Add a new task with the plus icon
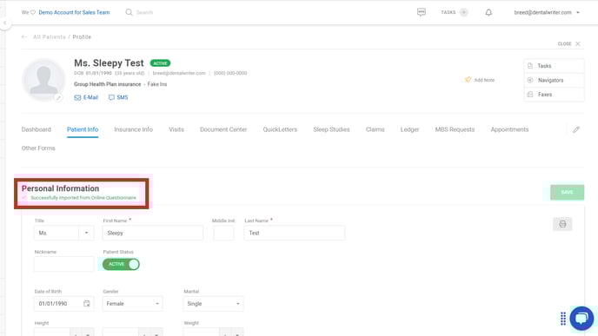Screen dimensions: 598x336 pyautogui.click(x=464, y=12)
